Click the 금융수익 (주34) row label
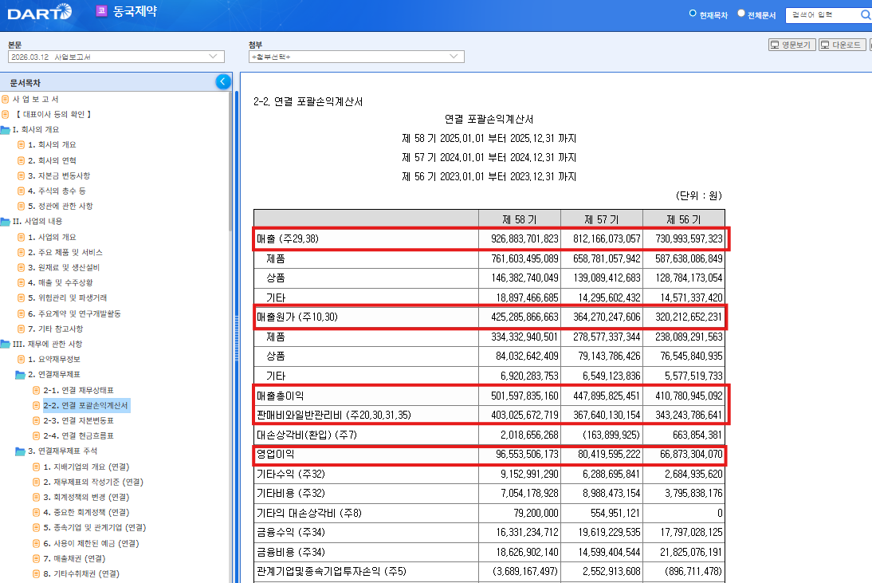 tap(290, 533)
